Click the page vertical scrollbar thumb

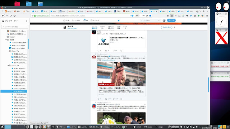pyautogui.click(x=208, y=85)
